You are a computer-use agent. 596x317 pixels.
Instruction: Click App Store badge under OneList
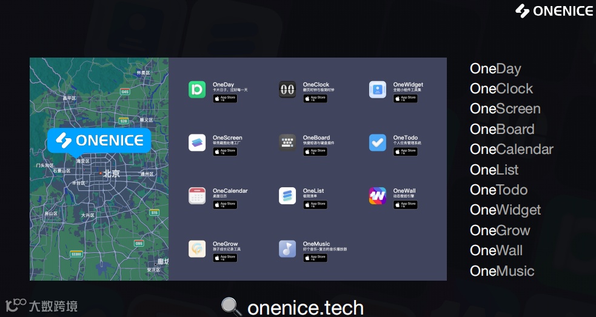pyautogui.click(x=315, y=204)
